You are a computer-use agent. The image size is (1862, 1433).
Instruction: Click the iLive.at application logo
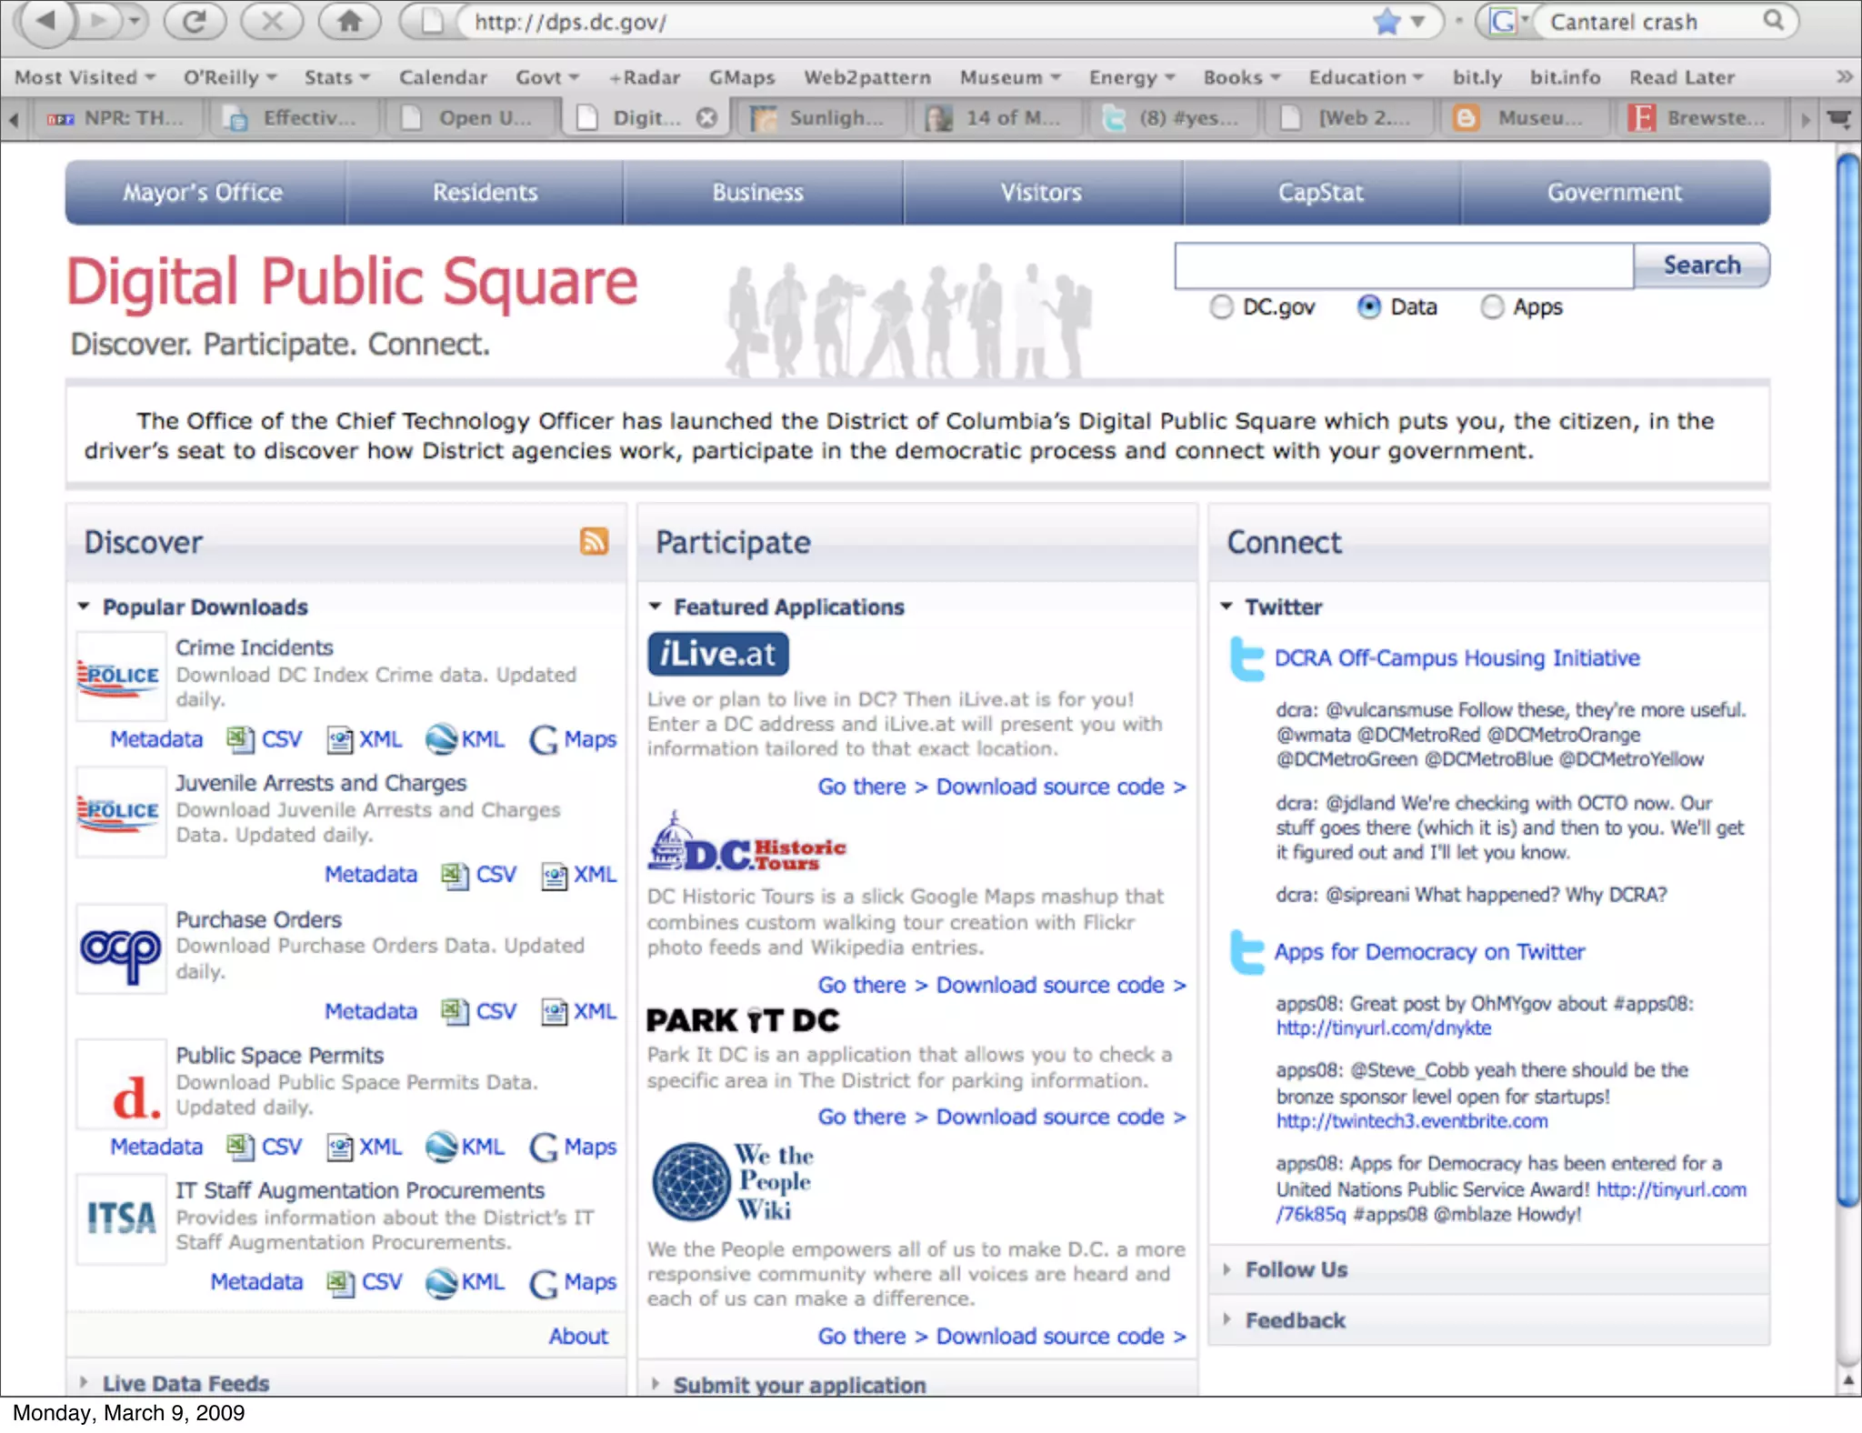(718, 654)
